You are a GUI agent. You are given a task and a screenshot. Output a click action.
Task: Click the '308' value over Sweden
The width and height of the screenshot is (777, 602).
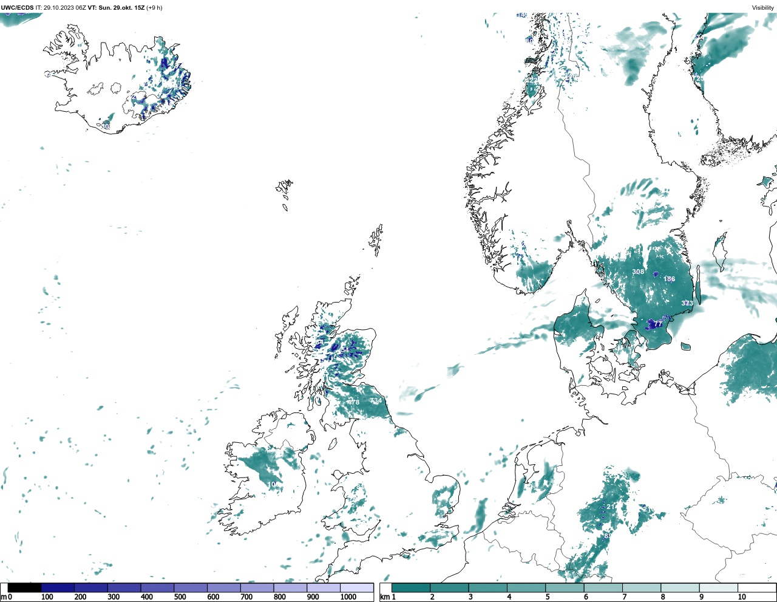[x=638, y=272]
